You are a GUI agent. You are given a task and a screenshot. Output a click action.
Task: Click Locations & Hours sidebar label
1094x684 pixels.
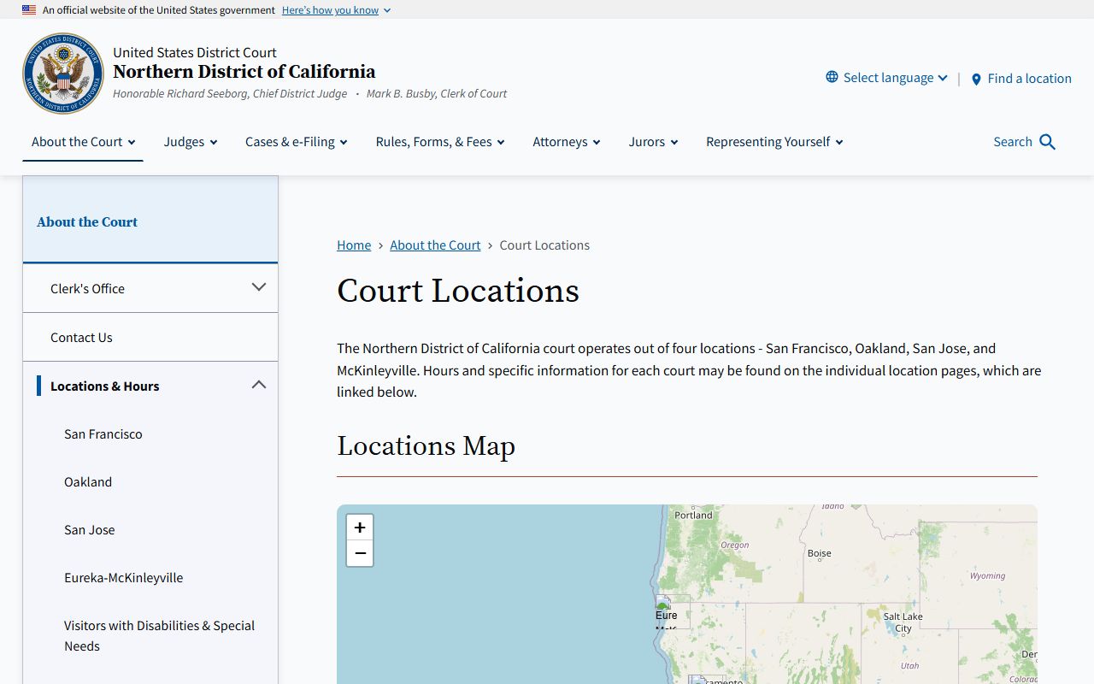[x=105, y=386]
